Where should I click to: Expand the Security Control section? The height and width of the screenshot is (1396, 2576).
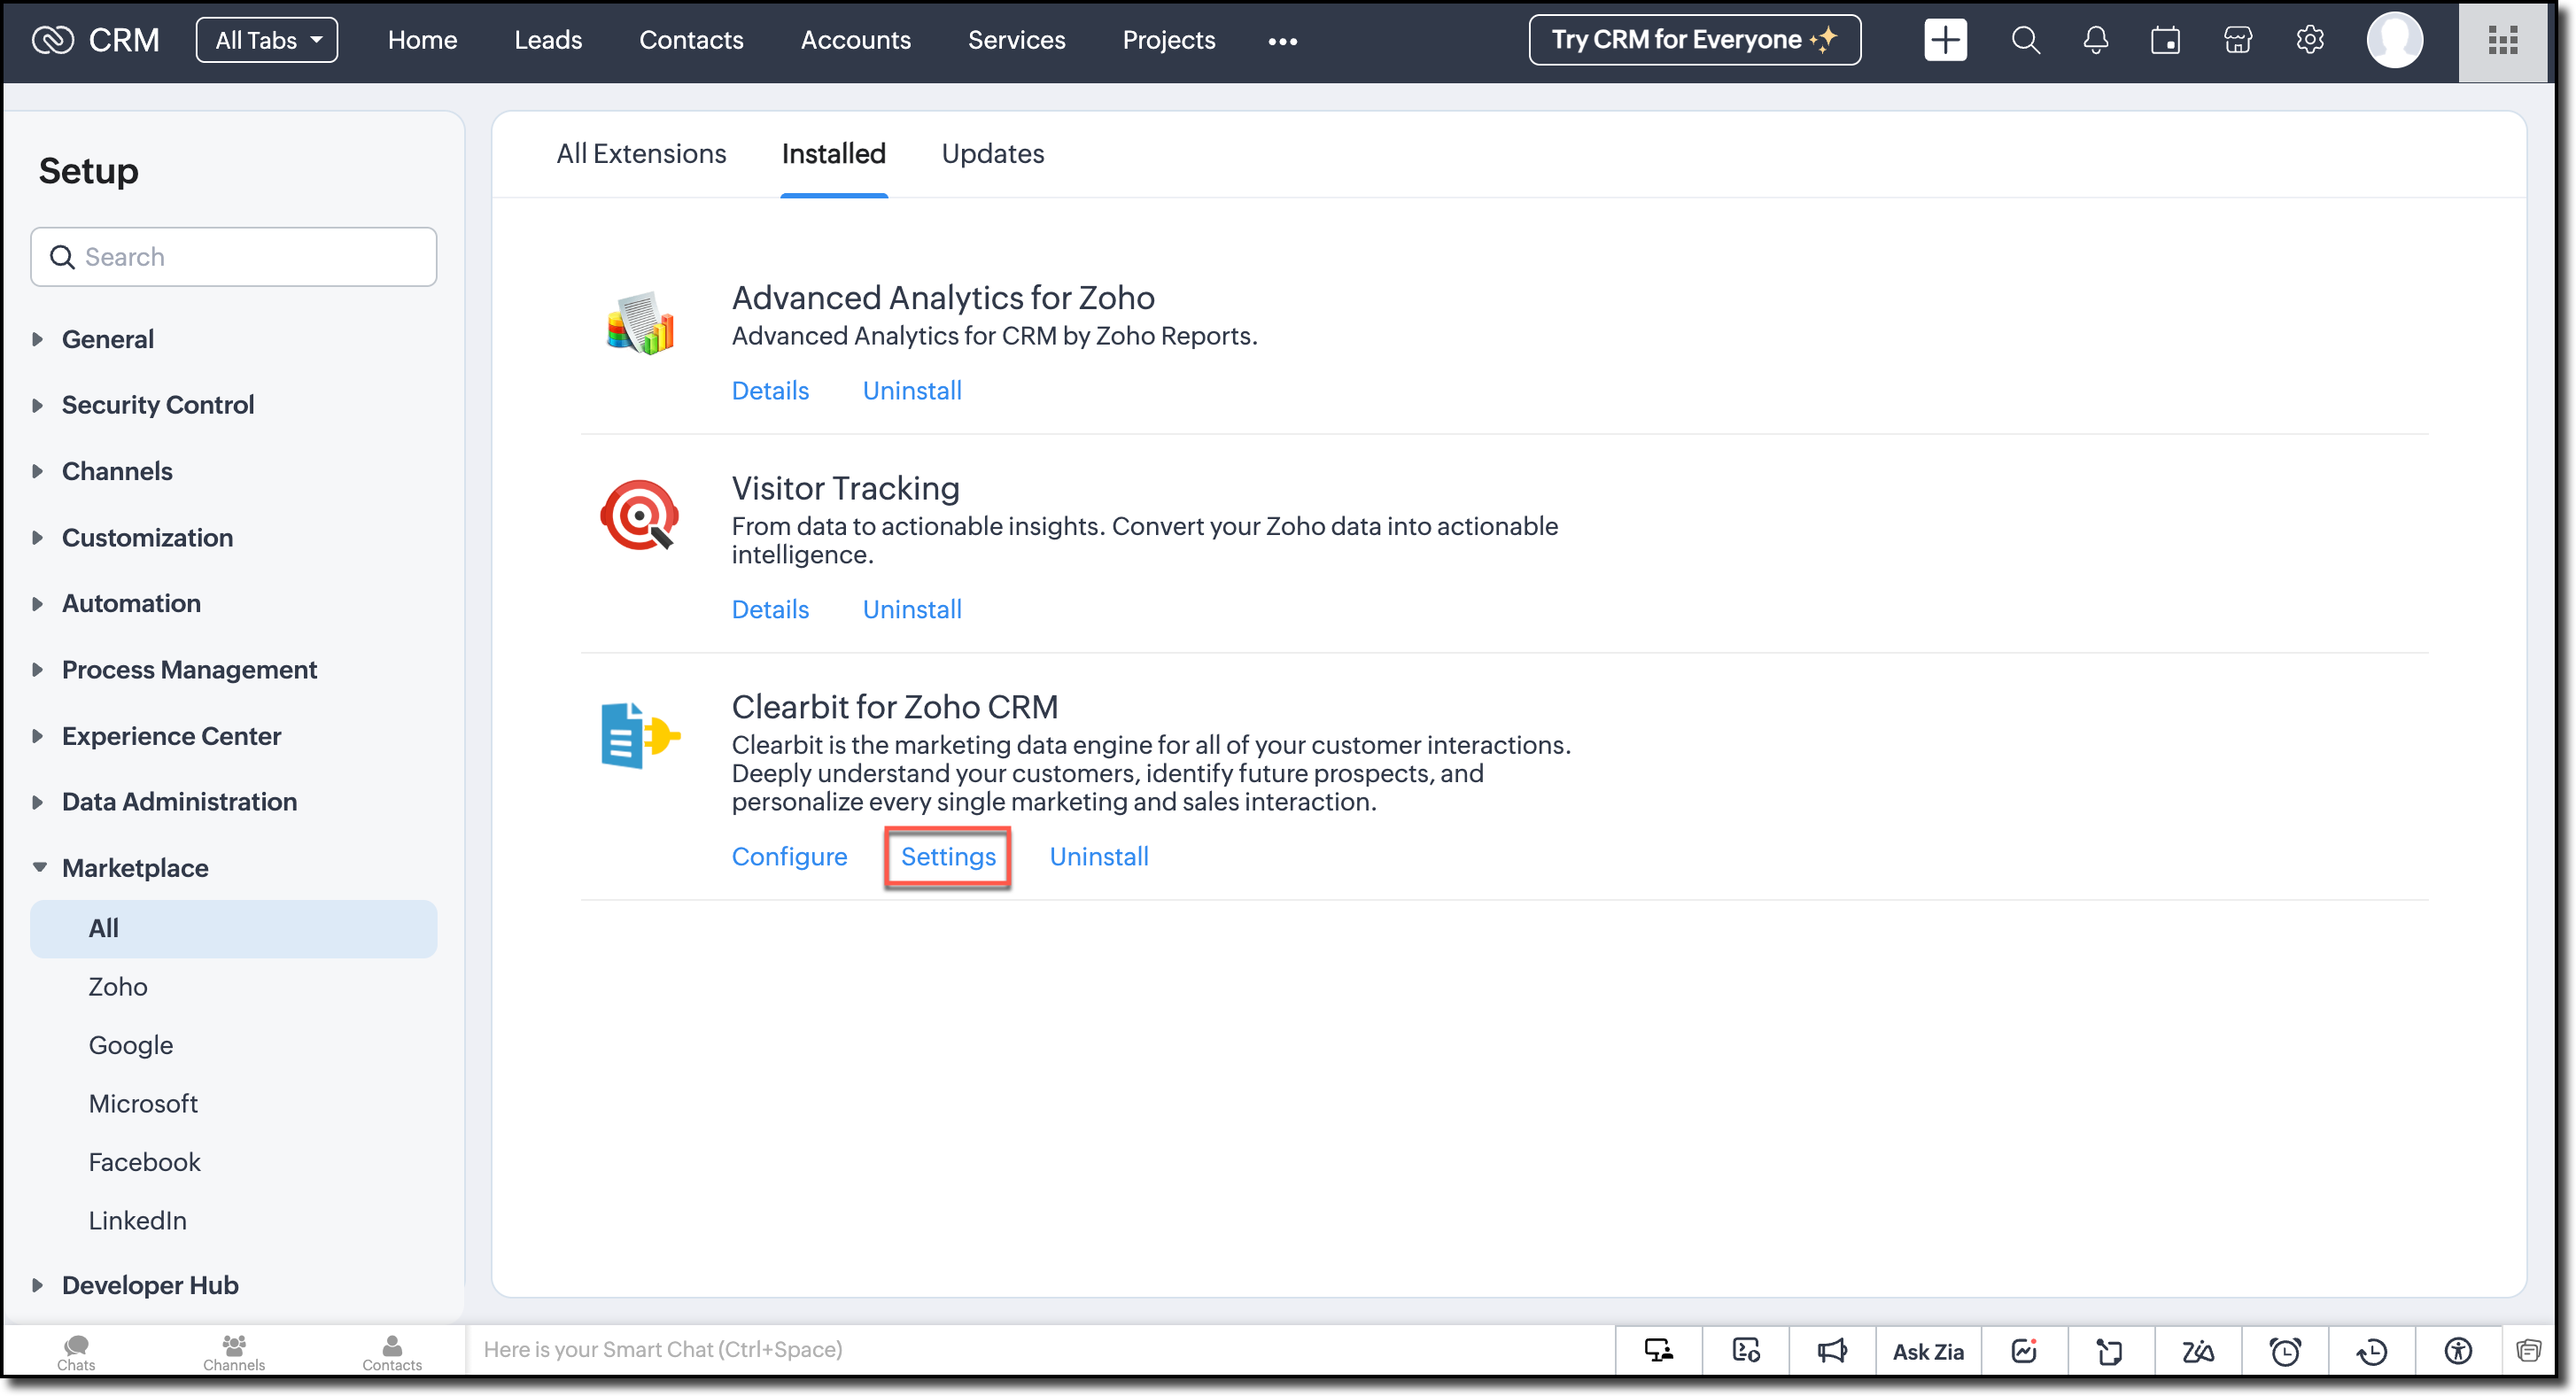pyautogui.click(x=157, y=405)
